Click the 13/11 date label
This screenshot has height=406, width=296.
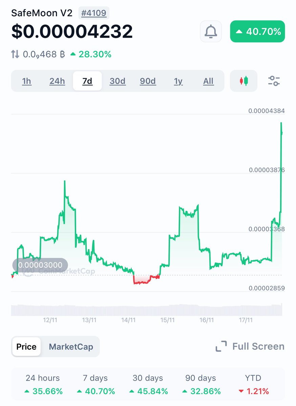(89, 320)
